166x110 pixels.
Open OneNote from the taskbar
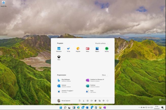pos(105,107)
